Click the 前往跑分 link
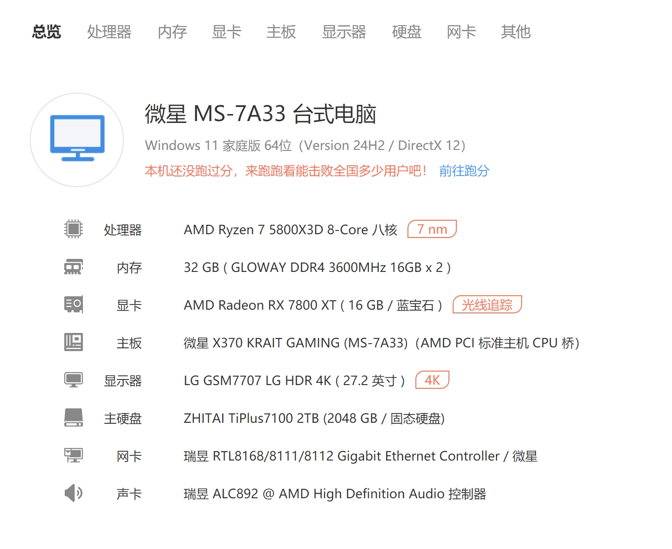 pyautogui.click(x=464, y=171)
